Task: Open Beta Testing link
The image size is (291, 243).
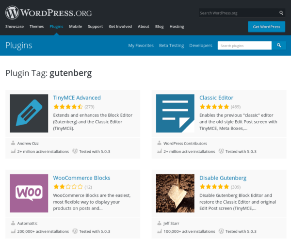Action: point(172,46)
